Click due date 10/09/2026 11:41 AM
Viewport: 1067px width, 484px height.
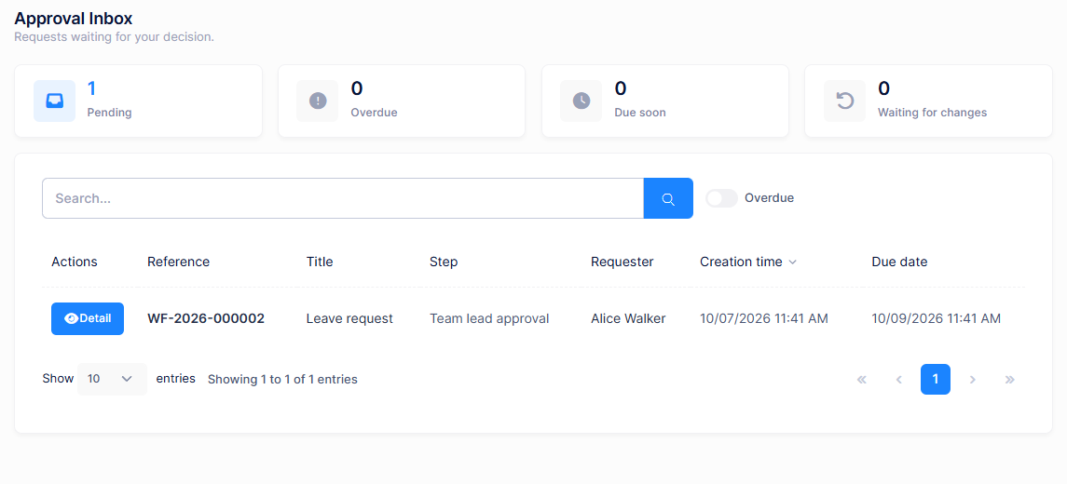pos(937,318)
